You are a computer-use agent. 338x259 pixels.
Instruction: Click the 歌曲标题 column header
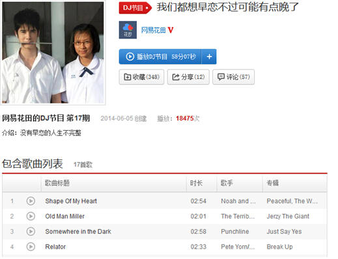pyautogui.click(x=57, y=183)
